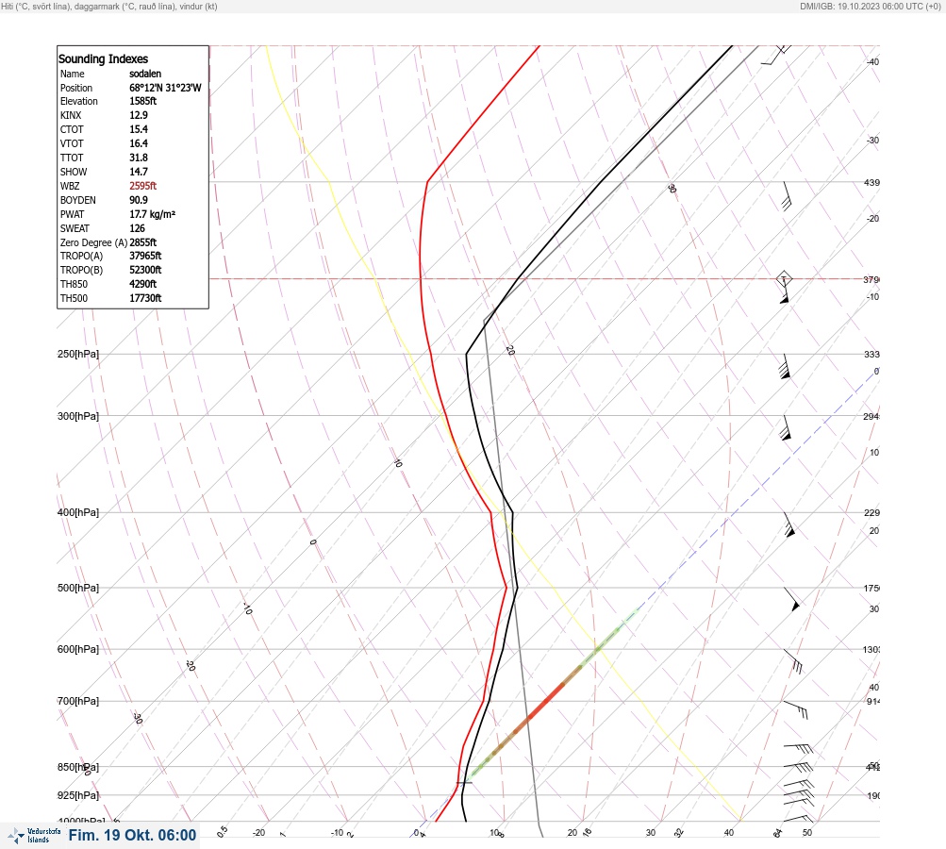946x849 pixels.
Task: Click the TROPO(B) value 52300ft
Action: click(x=145, y=270)
